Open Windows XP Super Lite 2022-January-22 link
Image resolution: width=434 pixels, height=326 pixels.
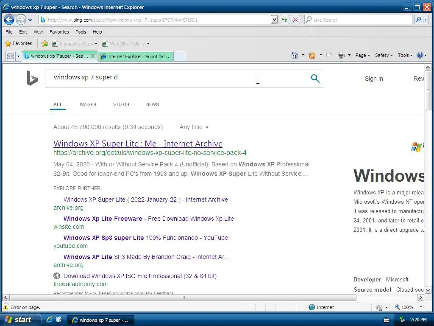tap(146, 200)
